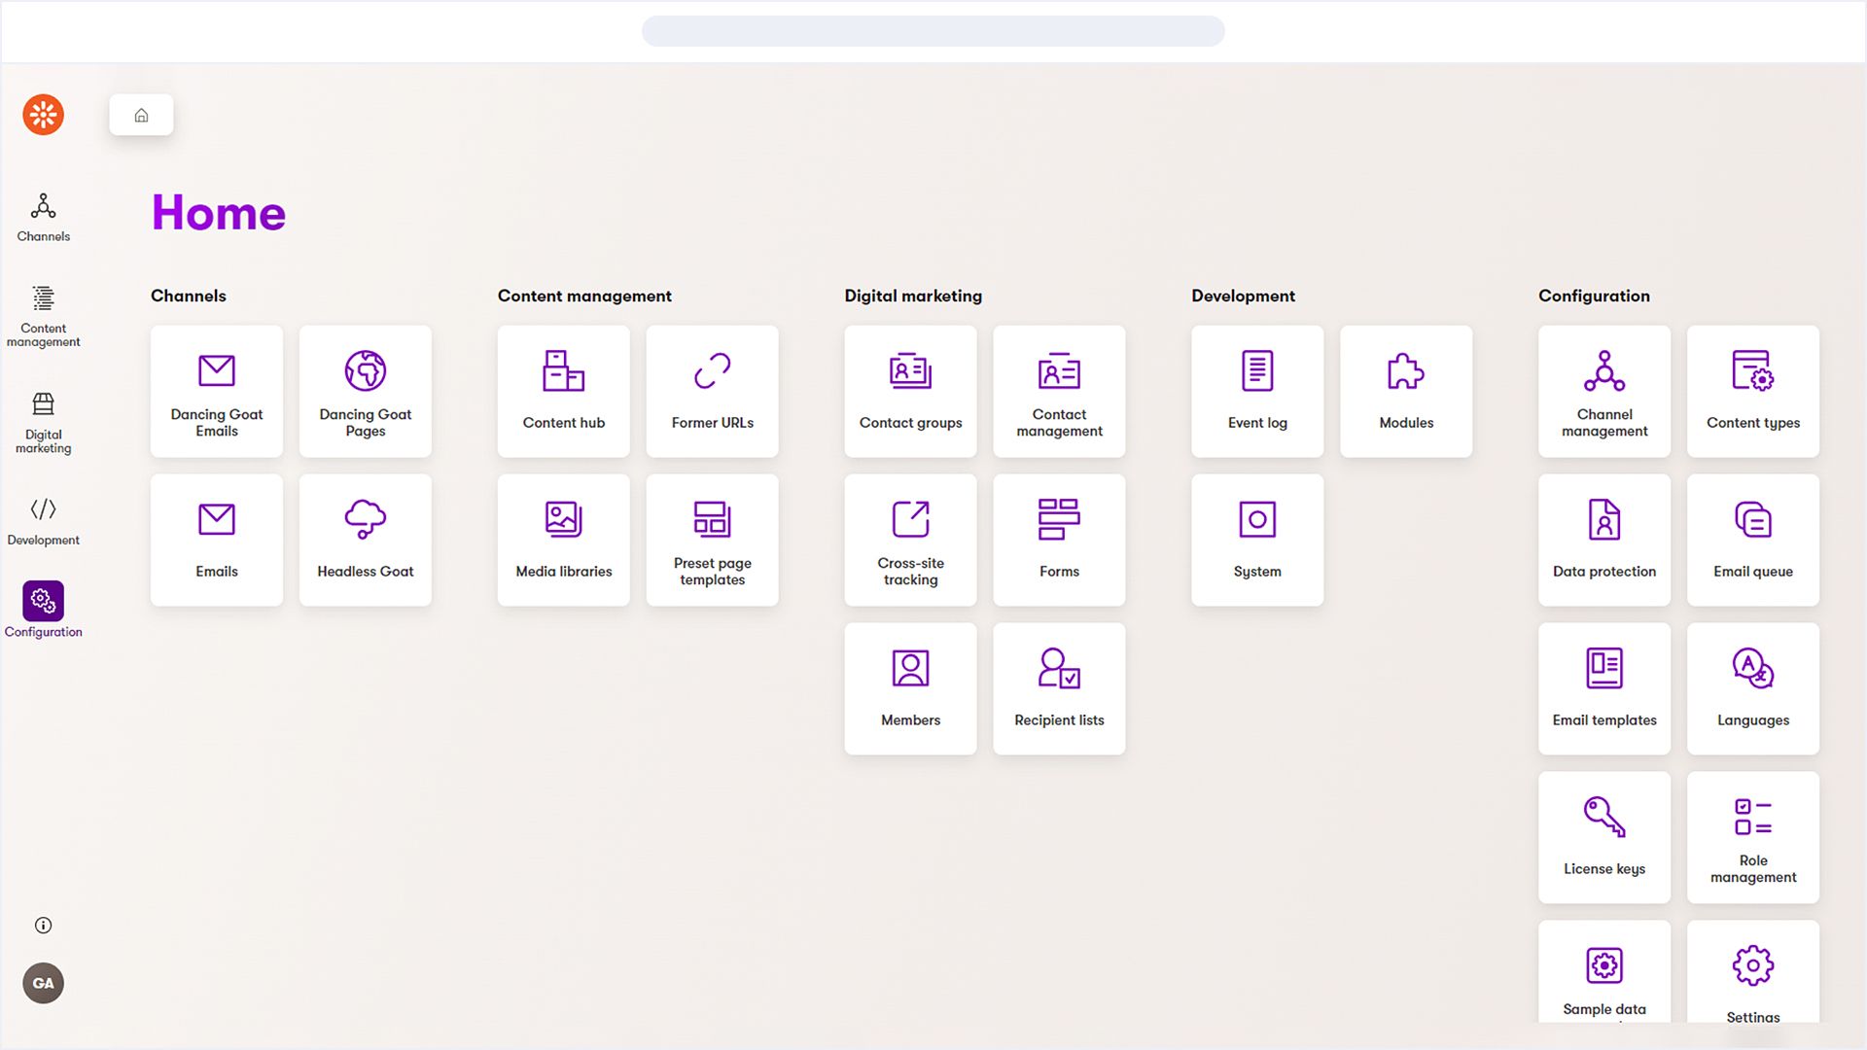Viewport: 1867px width, 1050px height.
Task: Click the info icon above the avatar
Action: click(x=42, y=925)
